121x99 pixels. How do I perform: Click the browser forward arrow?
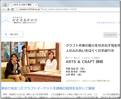tap(8, 9)
